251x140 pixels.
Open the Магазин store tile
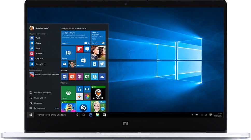coord(83,60)
